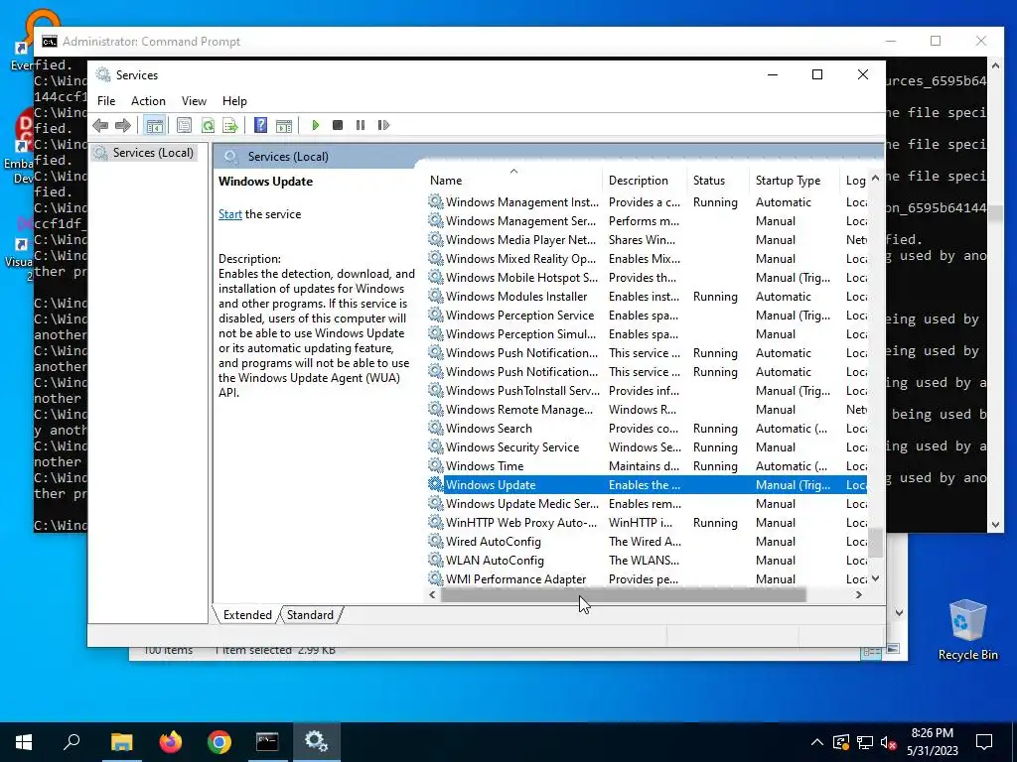The height and width of the screenshot is (762, 1017).
Task: Click the horizontal scrollbar thumb of services list
Action: pos(624,595)
